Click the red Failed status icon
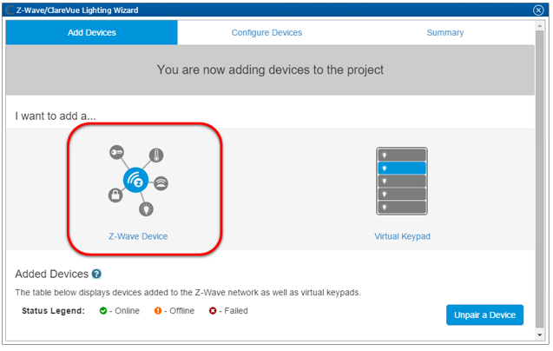 (213, 311)
